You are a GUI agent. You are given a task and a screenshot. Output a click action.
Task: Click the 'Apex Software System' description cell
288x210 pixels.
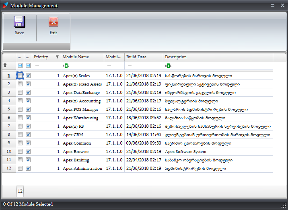pyautogui.click(x=218, y=151)
